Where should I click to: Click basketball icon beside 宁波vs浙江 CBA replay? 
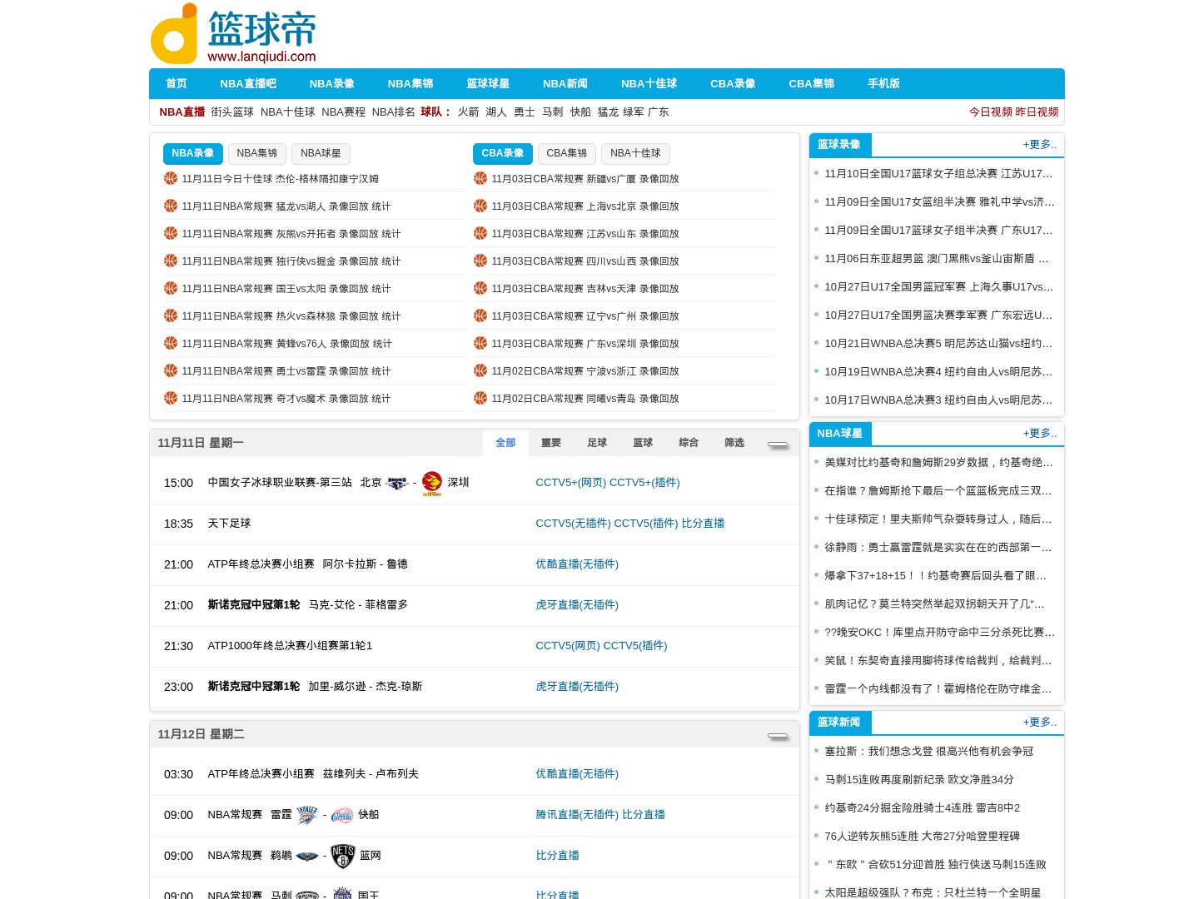click(480, 370)
